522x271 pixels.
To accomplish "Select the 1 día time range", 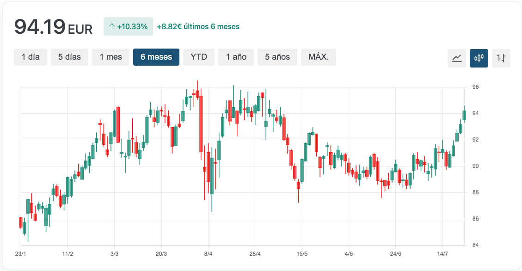I will [31, 57].
